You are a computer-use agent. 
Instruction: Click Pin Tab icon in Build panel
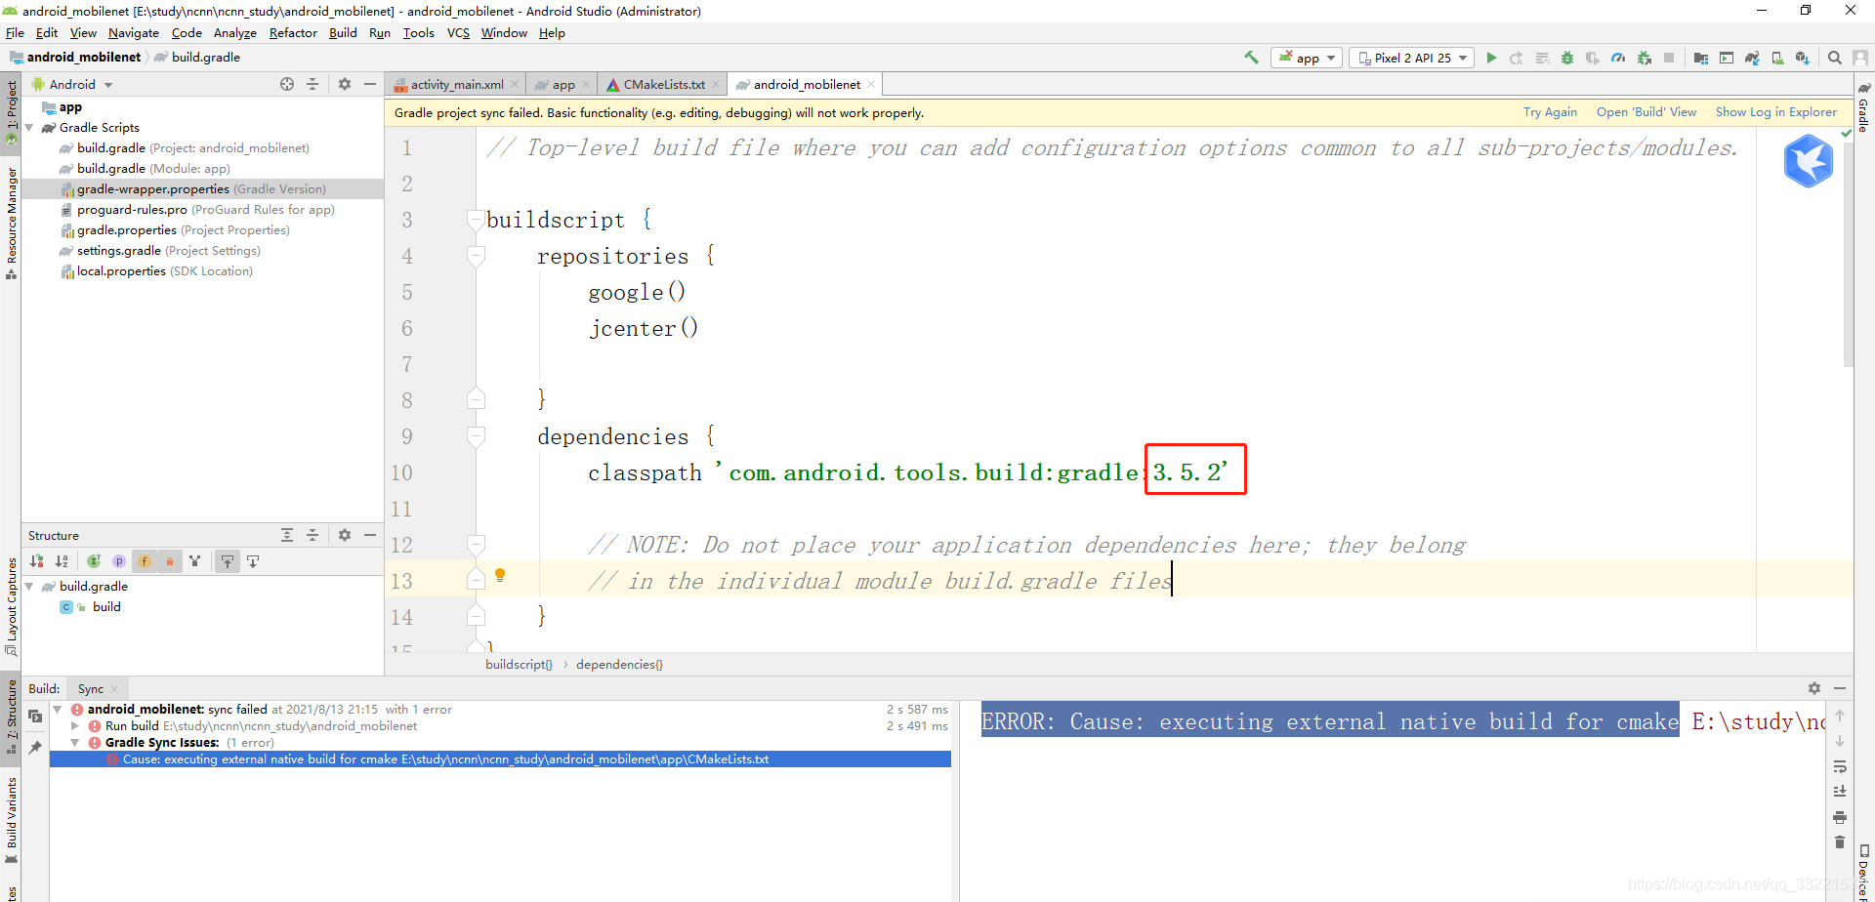coord(35,747)
